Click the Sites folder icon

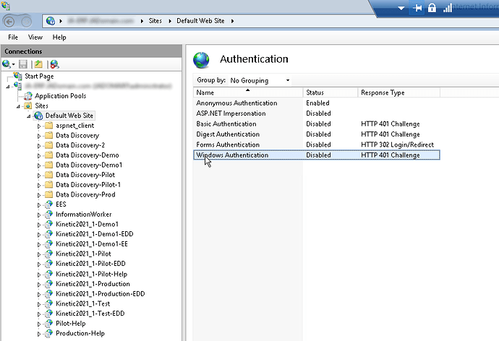coord(28,105)
